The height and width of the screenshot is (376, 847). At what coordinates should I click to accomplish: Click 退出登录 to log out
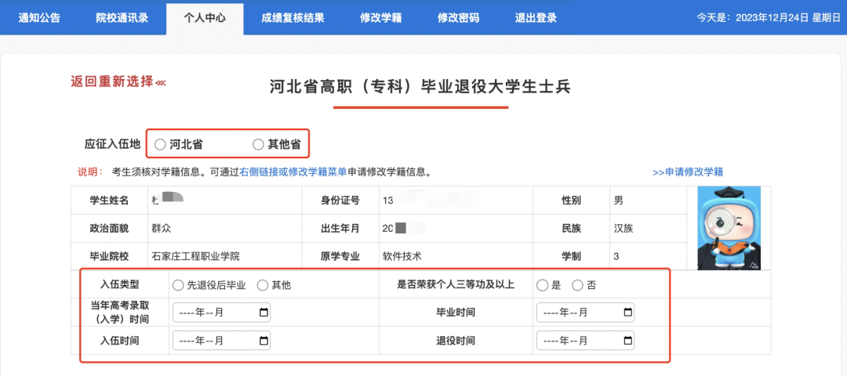tap(536, 17)
